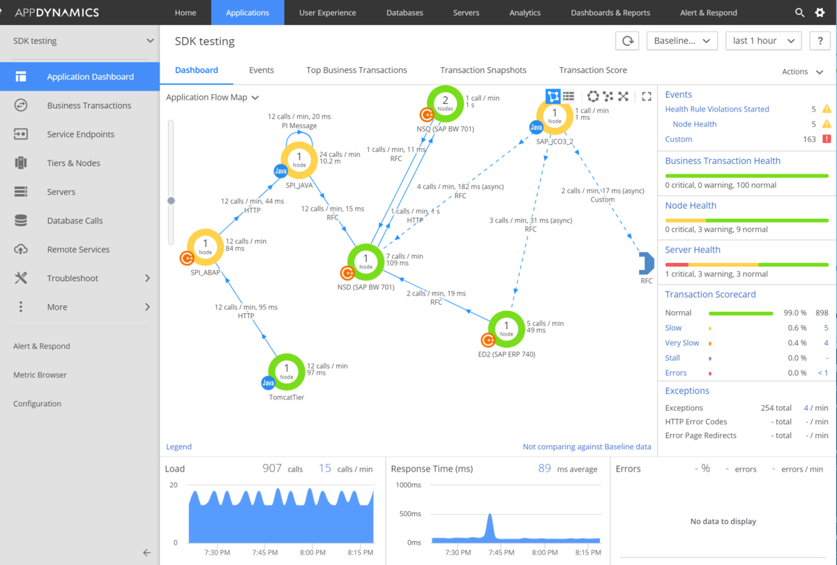The width and height of the screenshot is (837, 565).
Task: Open search from the top navigation bar
Action: point(799,12)
